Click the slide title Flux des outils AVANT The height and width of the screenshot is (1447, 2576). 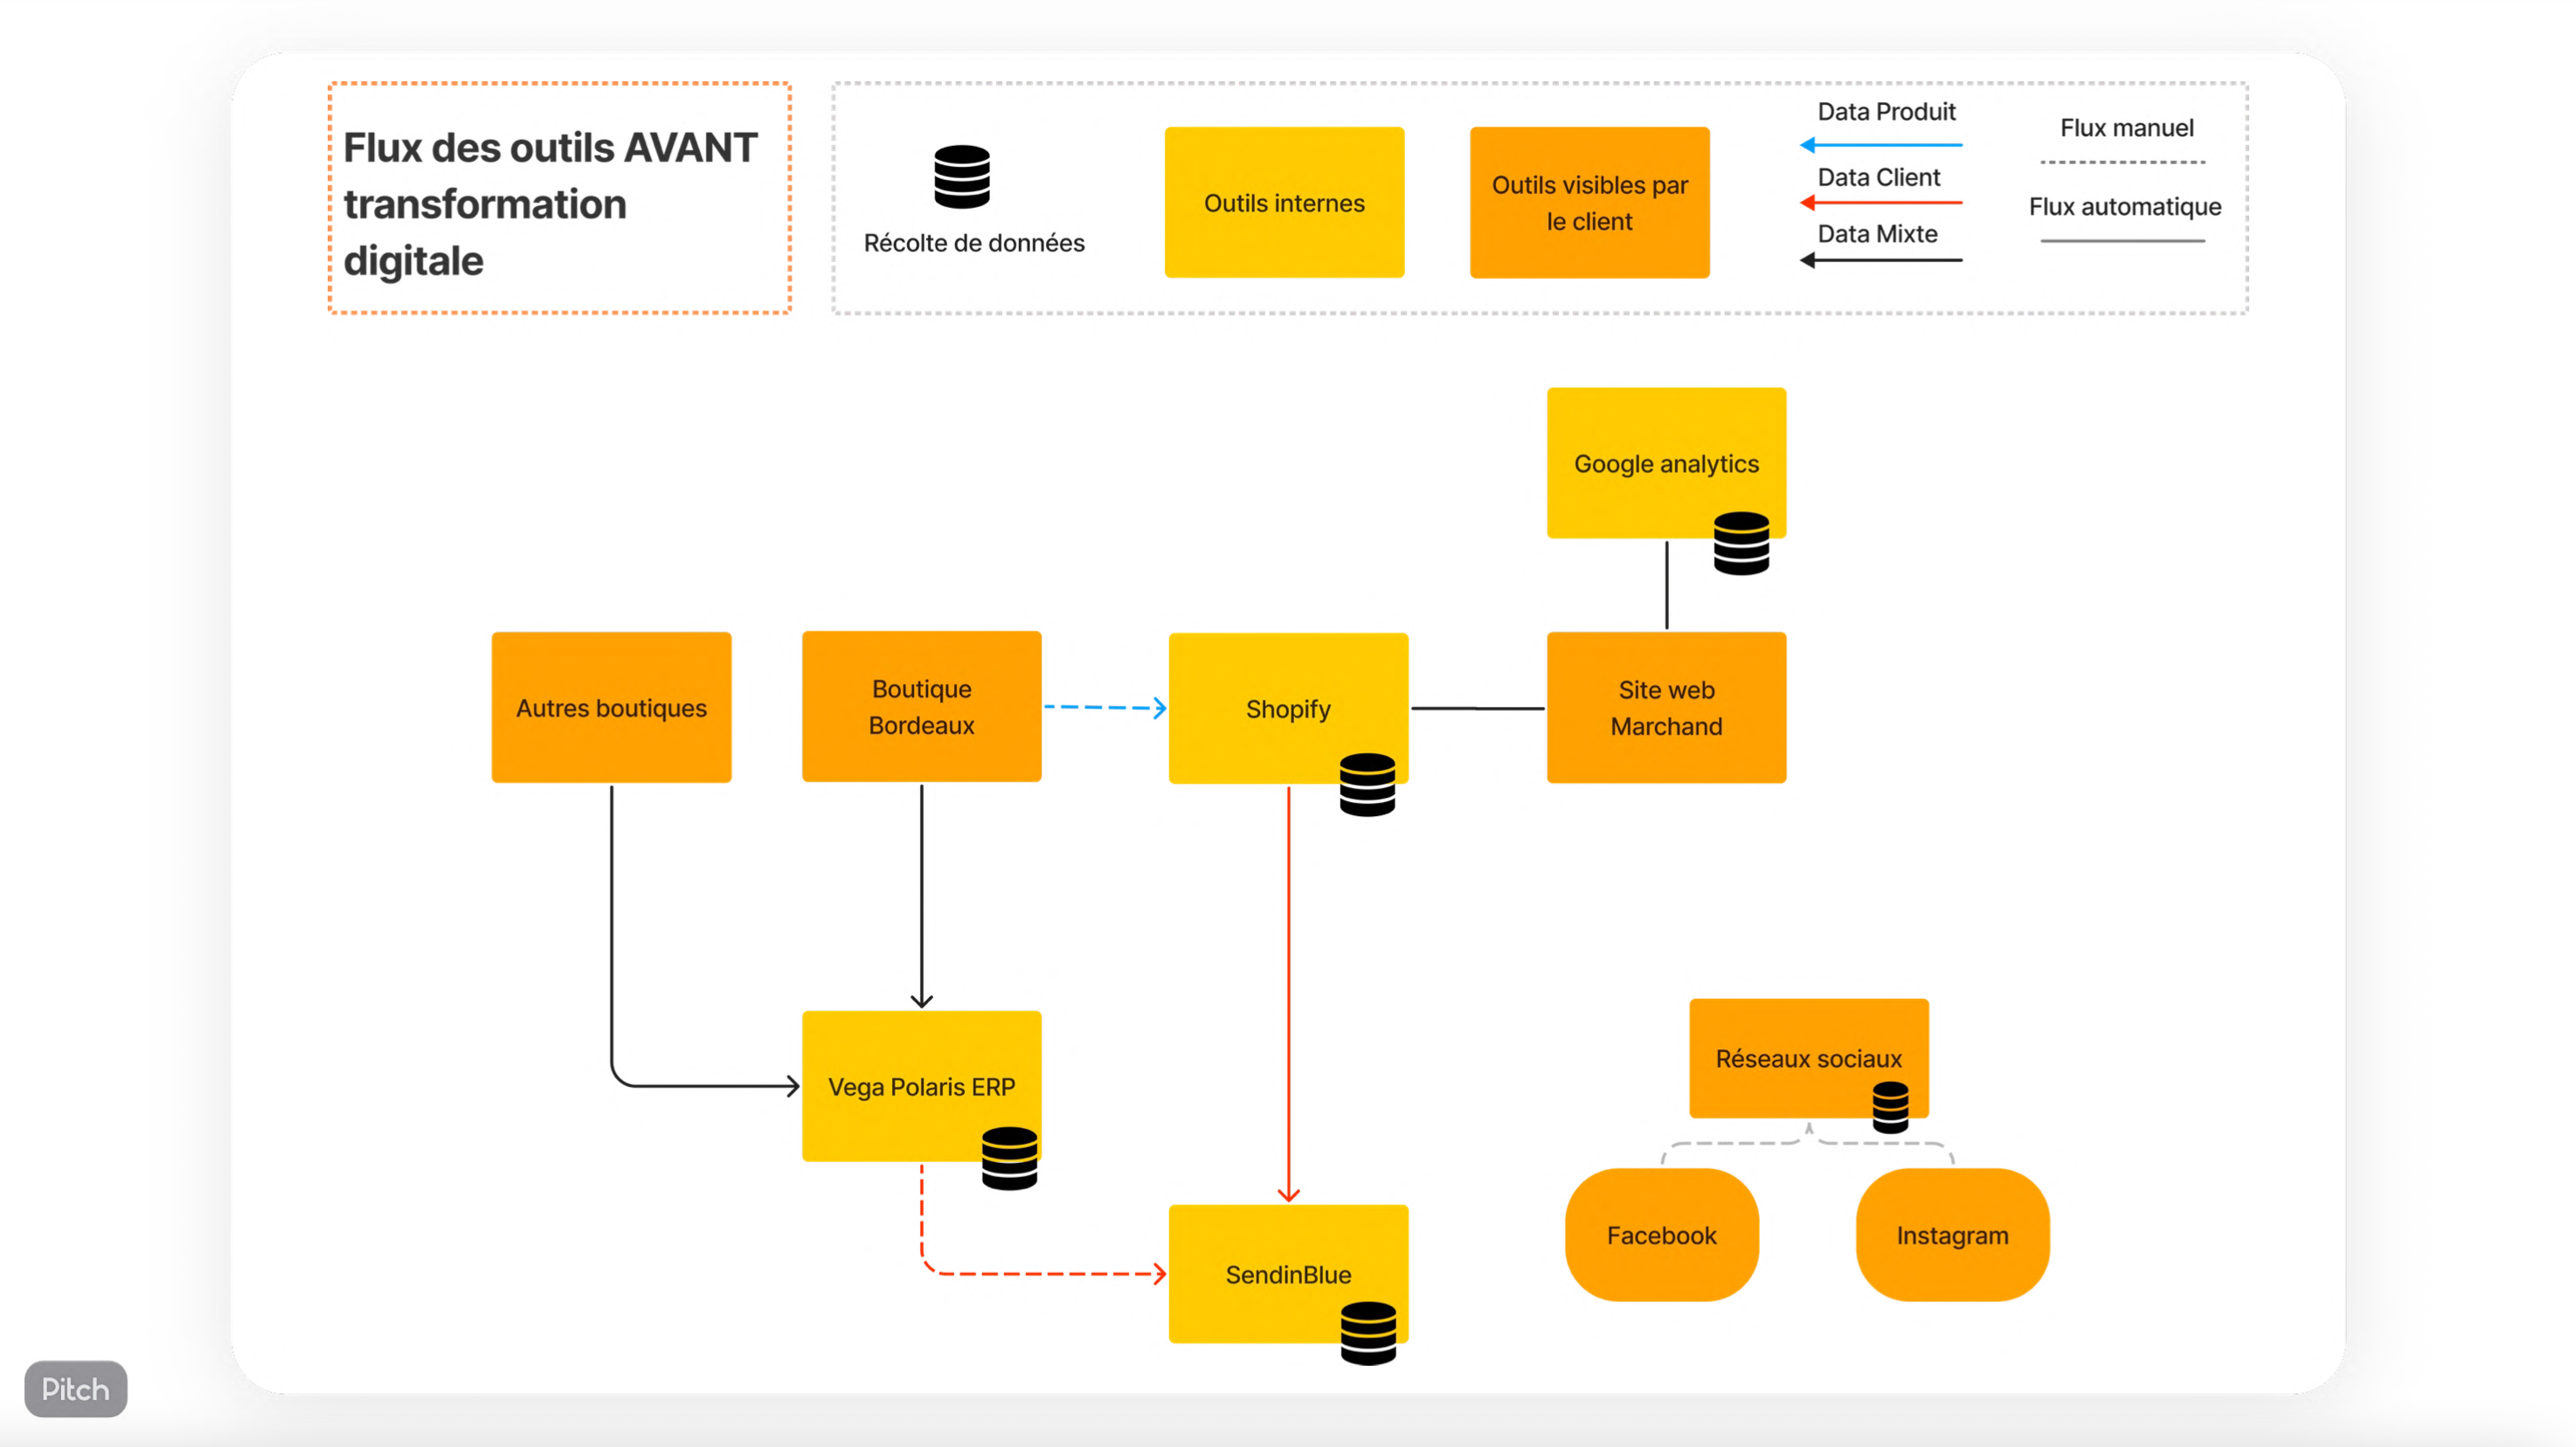[550, 204]
